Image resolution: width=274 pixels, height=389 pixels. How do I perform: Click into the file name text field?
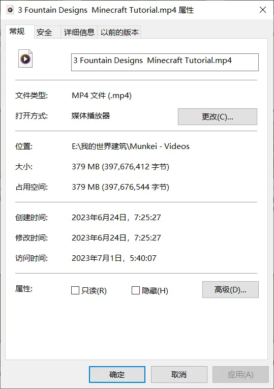165,62
